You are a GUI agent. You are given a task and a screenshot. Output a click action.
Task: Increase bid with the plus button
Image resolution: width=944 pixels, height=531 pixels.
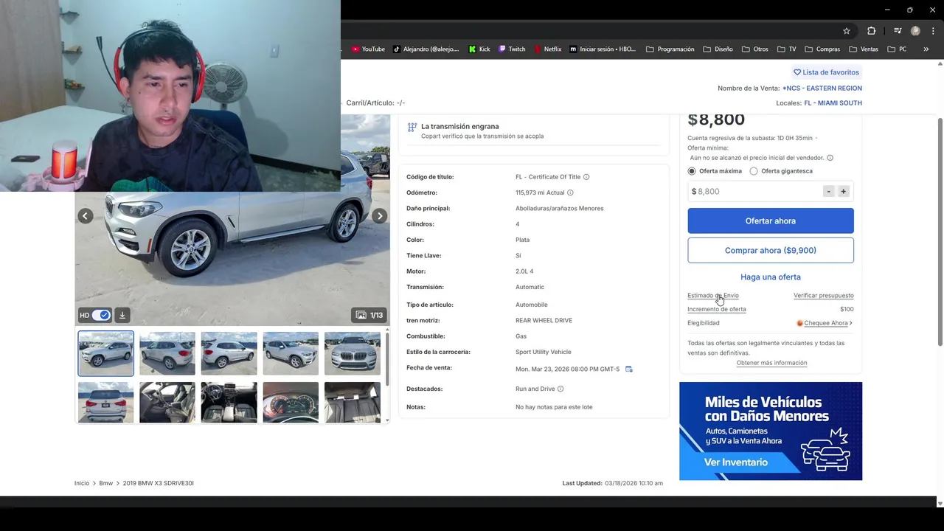[x=844, y=191]
